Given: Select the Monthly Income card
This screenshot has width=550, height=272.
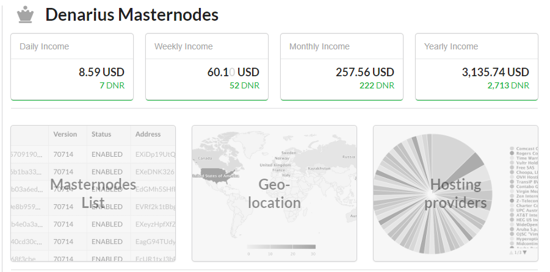Looking at the screenshot, I should pos(341,66).
